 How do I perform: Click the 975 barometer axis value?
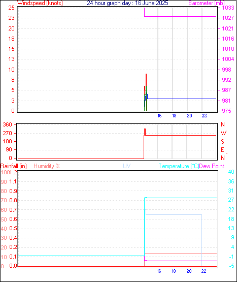[226, 111]
